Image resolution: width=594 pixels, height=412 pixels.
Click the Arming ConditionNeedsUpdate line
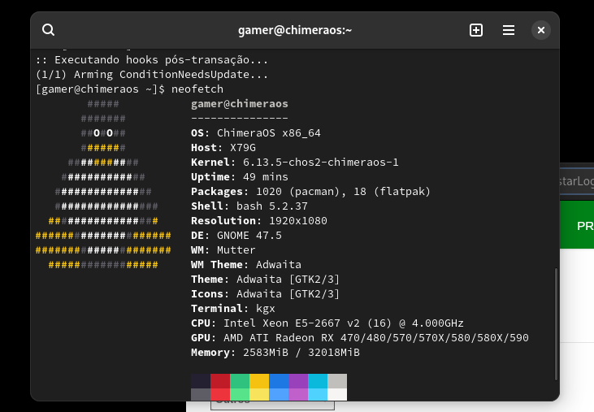(x=152, y=75)
